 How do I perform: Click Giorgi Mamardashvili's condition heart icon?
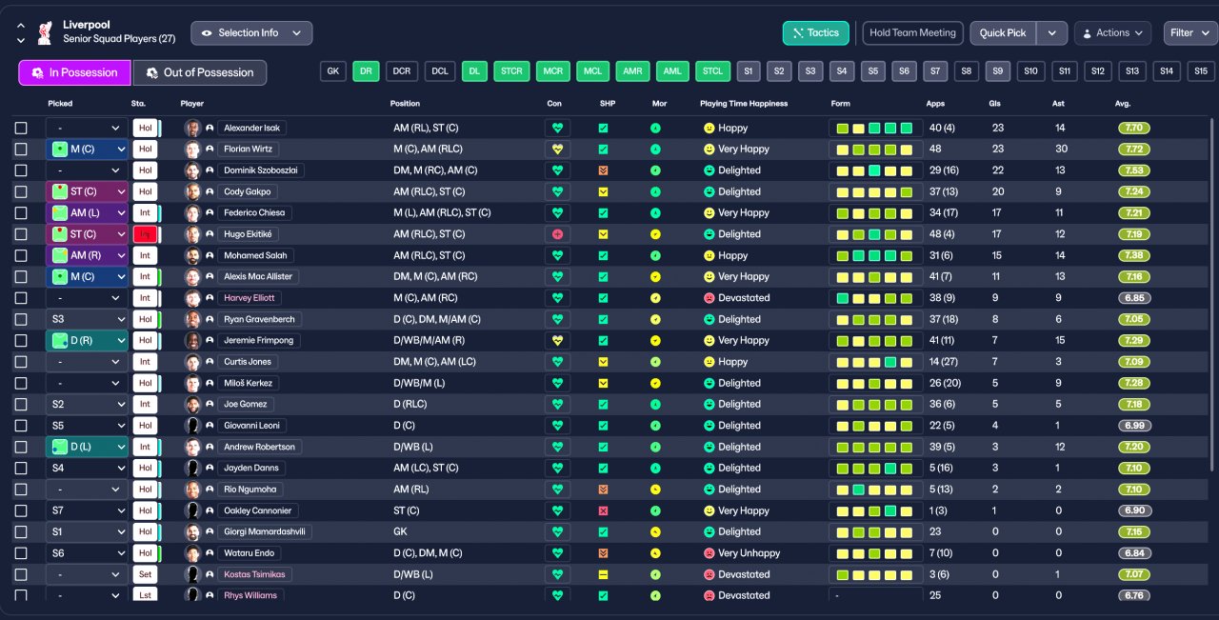[x=557, y=531]
